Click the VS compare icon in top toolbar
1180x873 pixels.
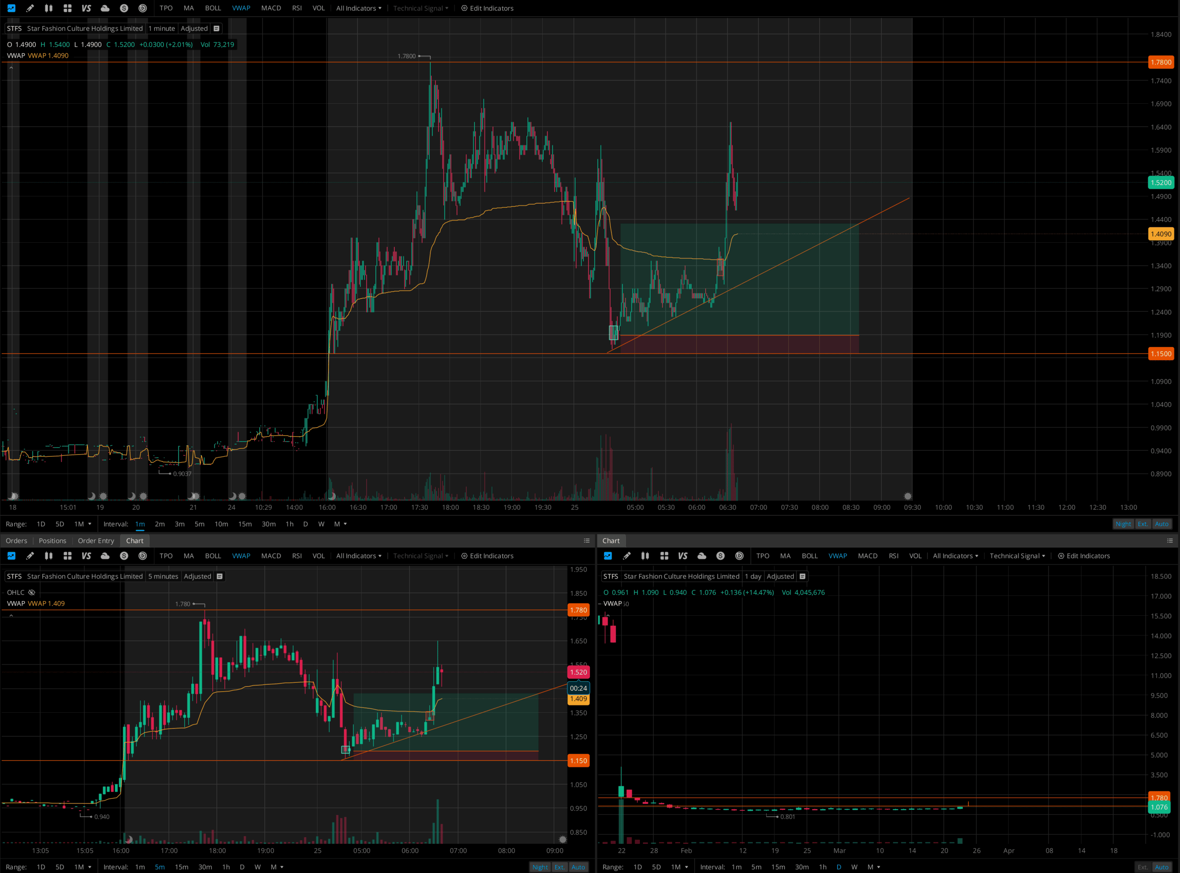86,8
